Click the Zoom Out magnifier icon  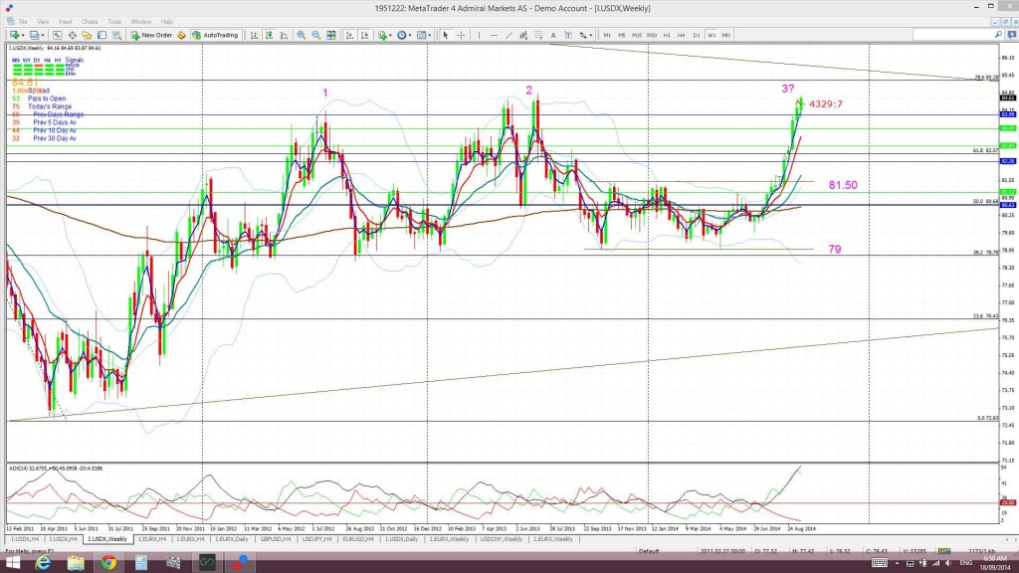315,35
